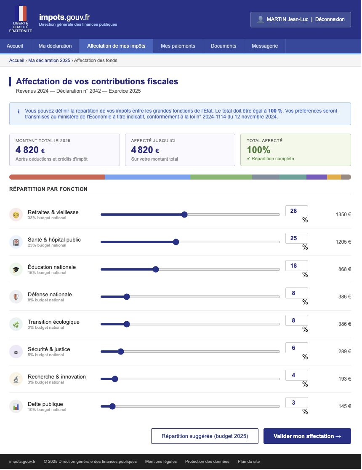Click the blue segment of the allocation bar
The height and width of the screenshot is (470, 362).
[148, 177]
